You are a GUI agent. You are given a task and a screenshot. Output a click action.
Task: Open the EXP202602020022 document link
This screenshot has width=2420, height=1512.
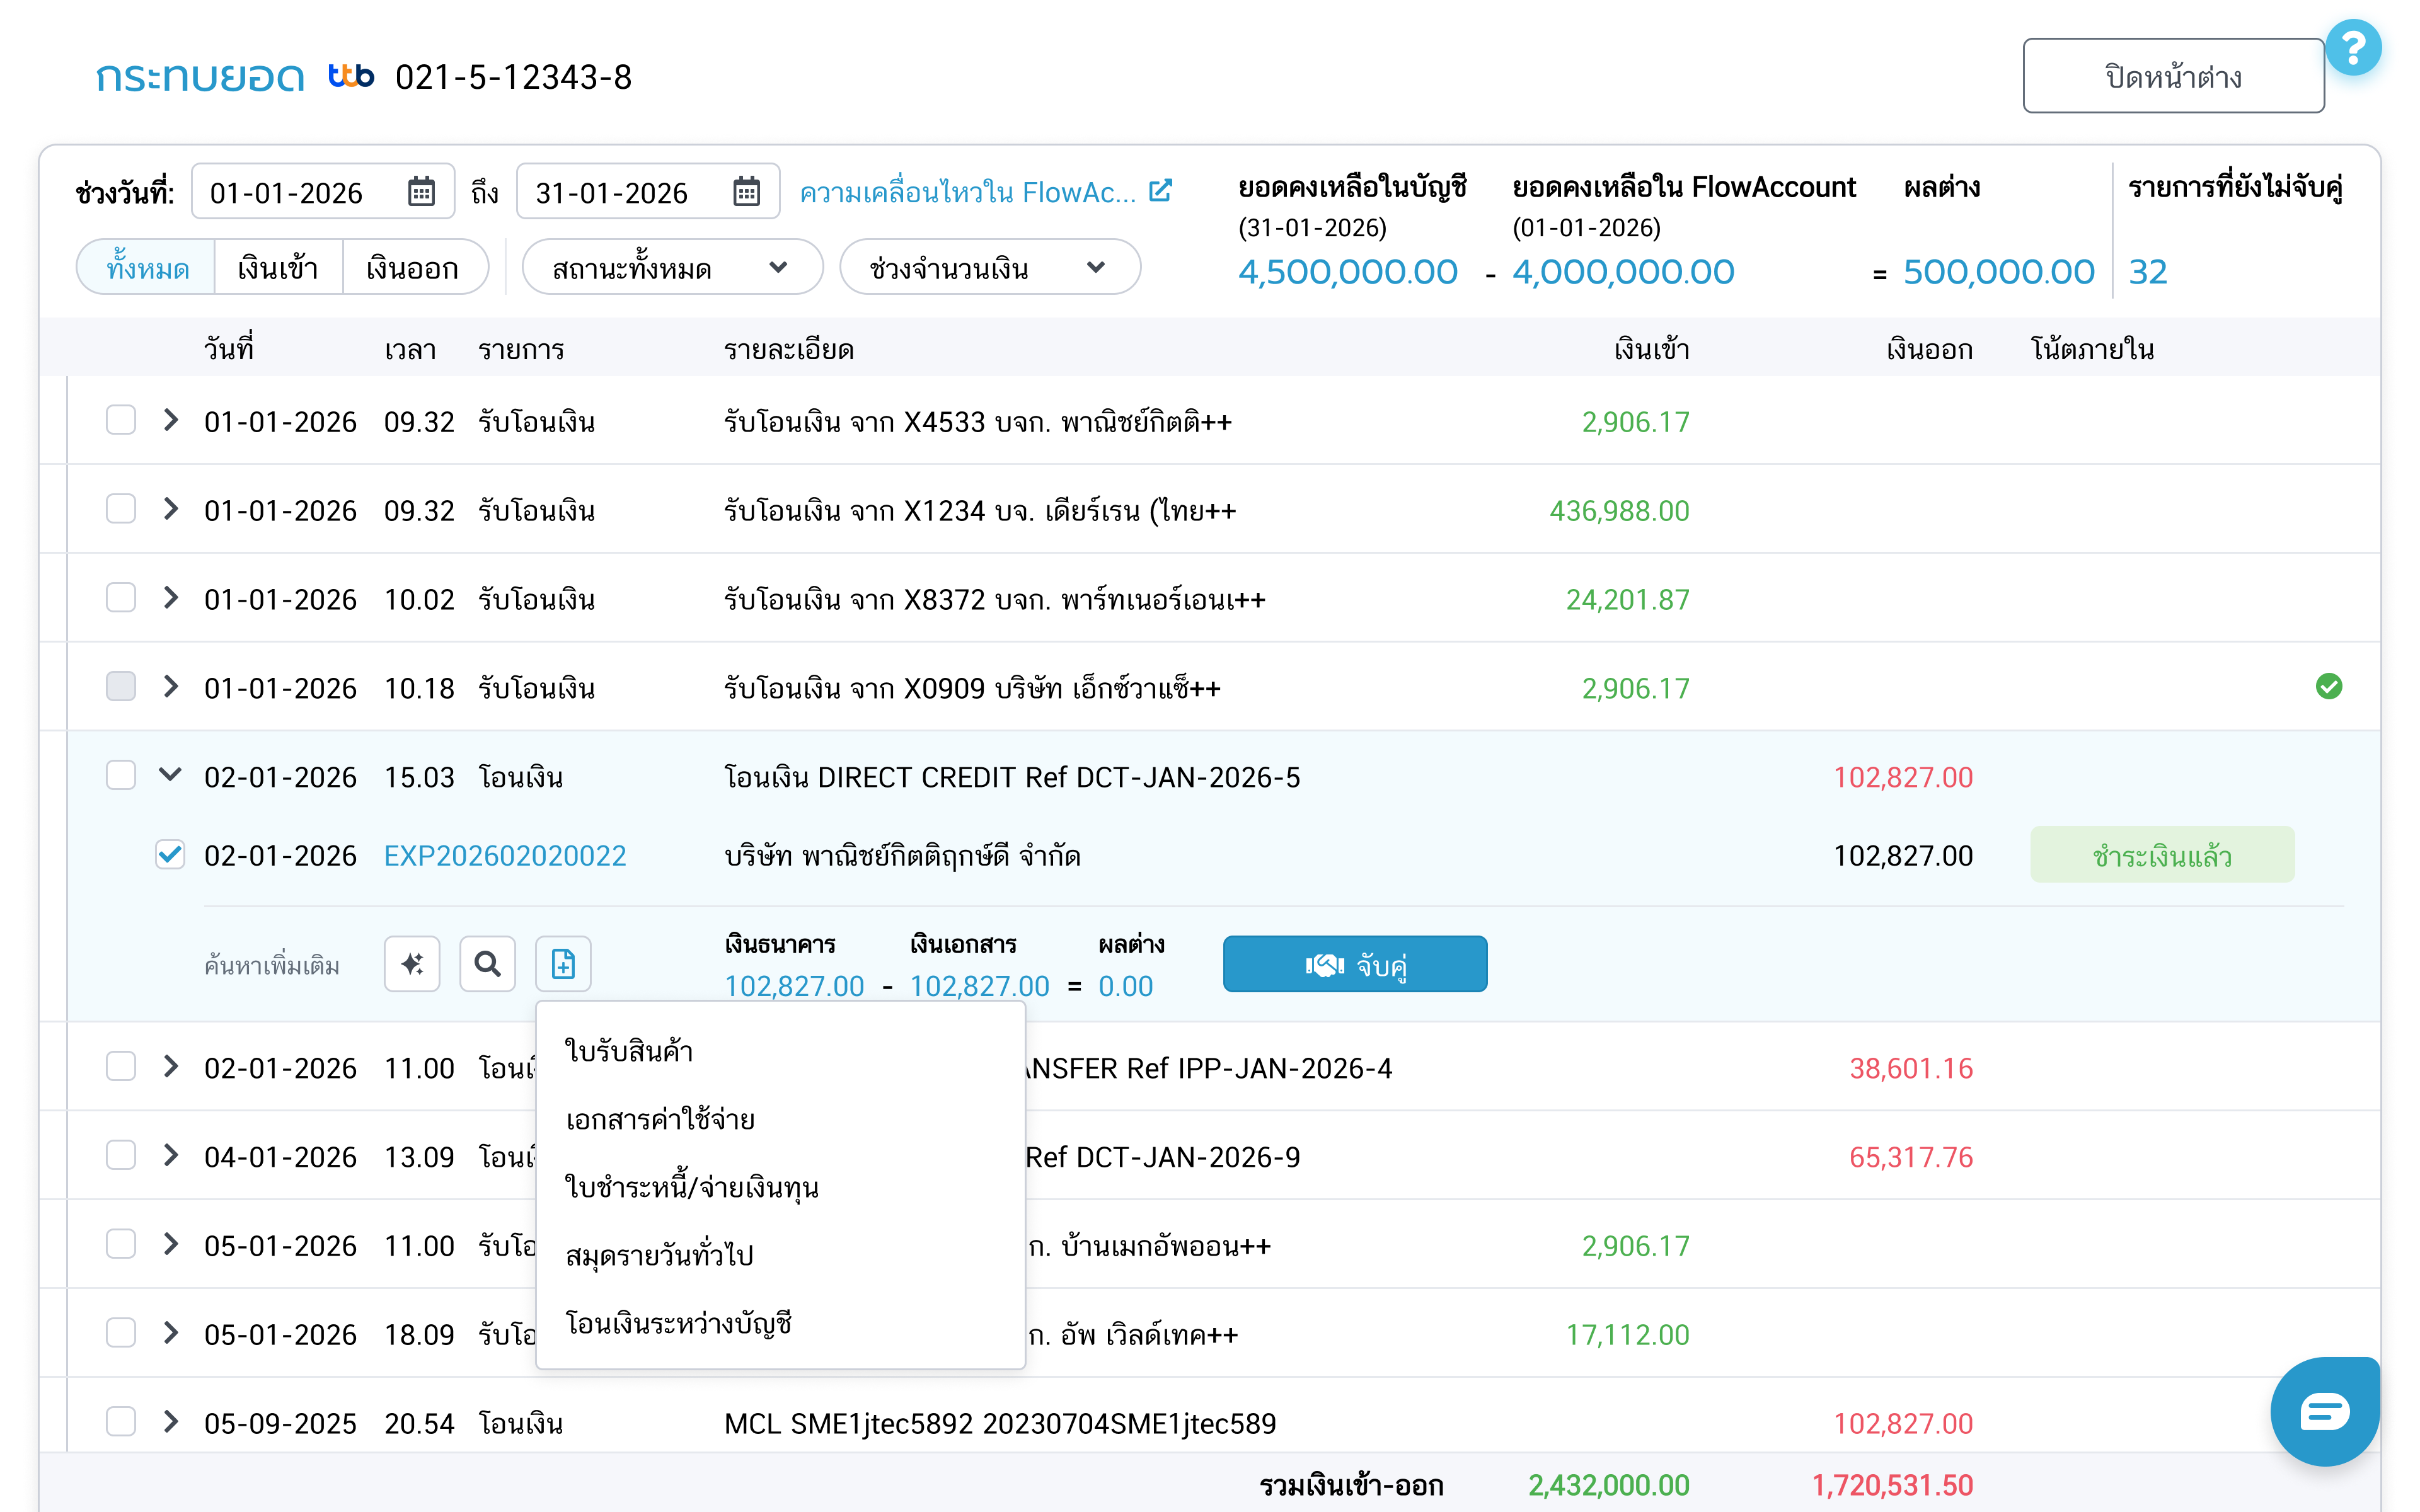[505, 856]
